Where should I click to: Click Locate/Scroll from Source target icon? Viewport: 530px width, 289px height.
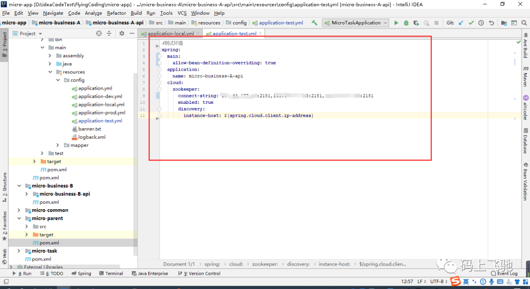pos(99,33)
